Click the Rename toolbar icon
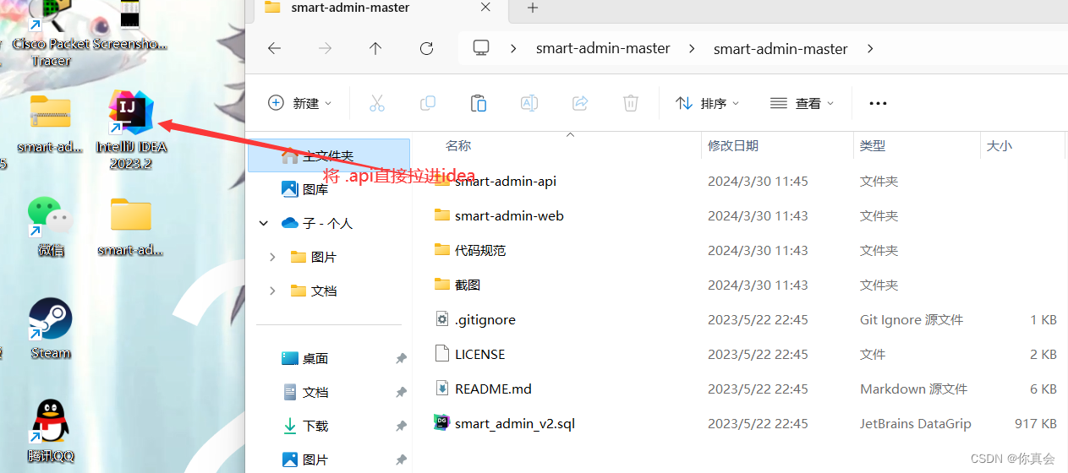The height and width of the screenshot is (473, 1068). [x=529, y=103]
